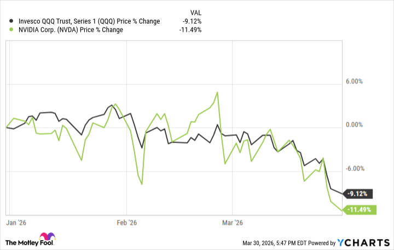Click the 6.00% y-axis label
The height and width of the screenshot is (250, 394).
point(370,82)
